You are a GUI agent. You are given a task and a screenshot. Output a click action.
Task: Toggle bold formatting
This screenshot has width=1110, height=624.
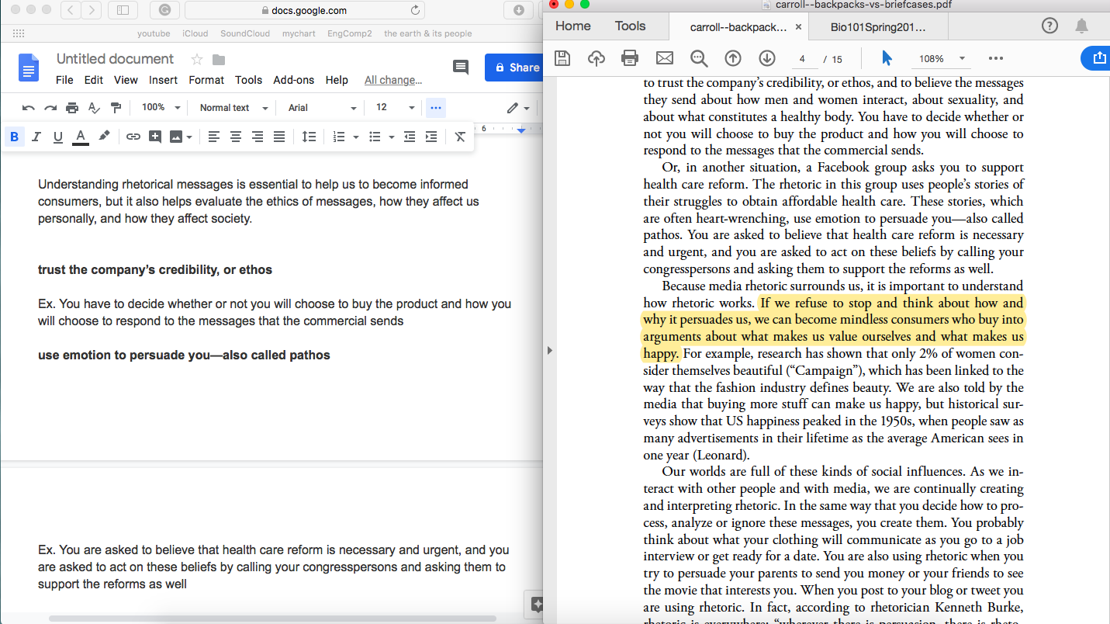14,137
